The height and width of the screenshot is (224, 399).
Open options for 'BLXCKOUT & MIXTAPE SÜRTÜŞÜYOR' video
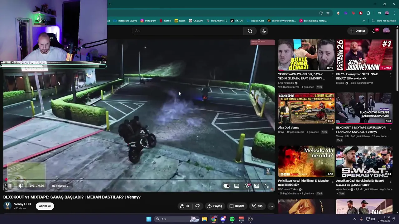pos(391,128)
